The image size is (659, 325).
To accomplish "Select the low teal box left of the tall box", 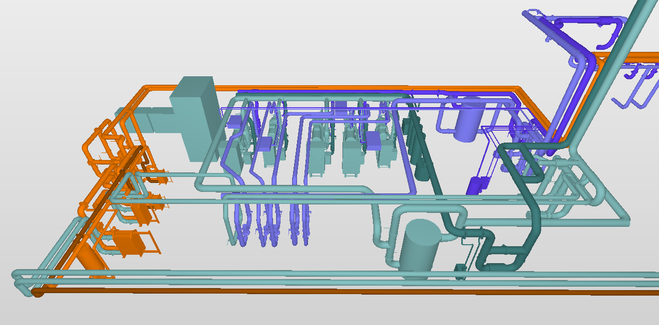I will pos(150,120).
